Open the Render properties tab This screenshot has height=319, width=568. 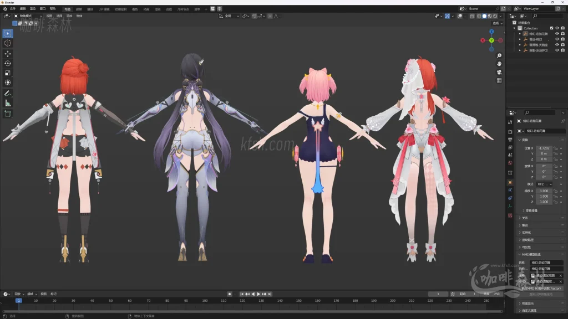point(510,132)
